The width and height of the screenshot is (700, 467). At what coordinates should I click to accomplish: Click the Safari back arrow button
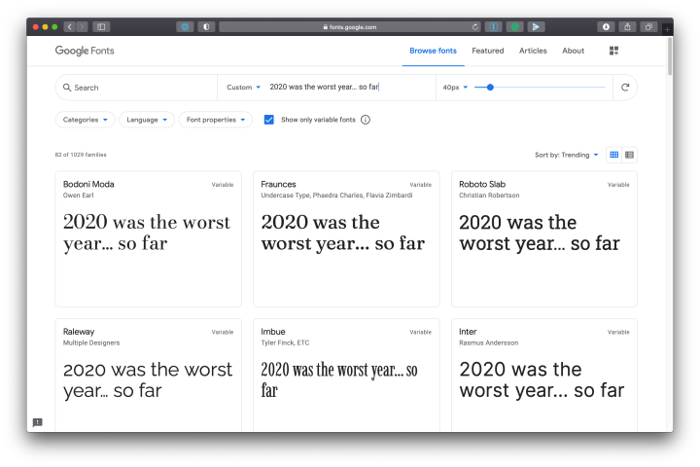click(x=69, y=27)
